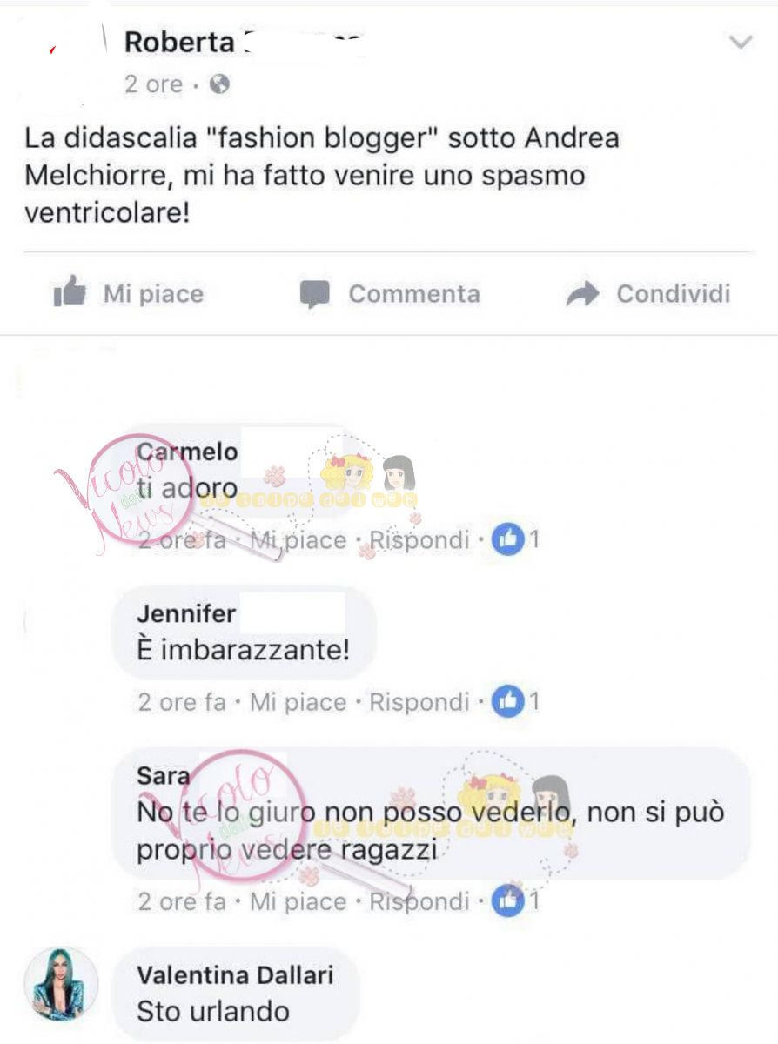
Task: Click Valentina Dallari's name
Action: coord(235,975)
